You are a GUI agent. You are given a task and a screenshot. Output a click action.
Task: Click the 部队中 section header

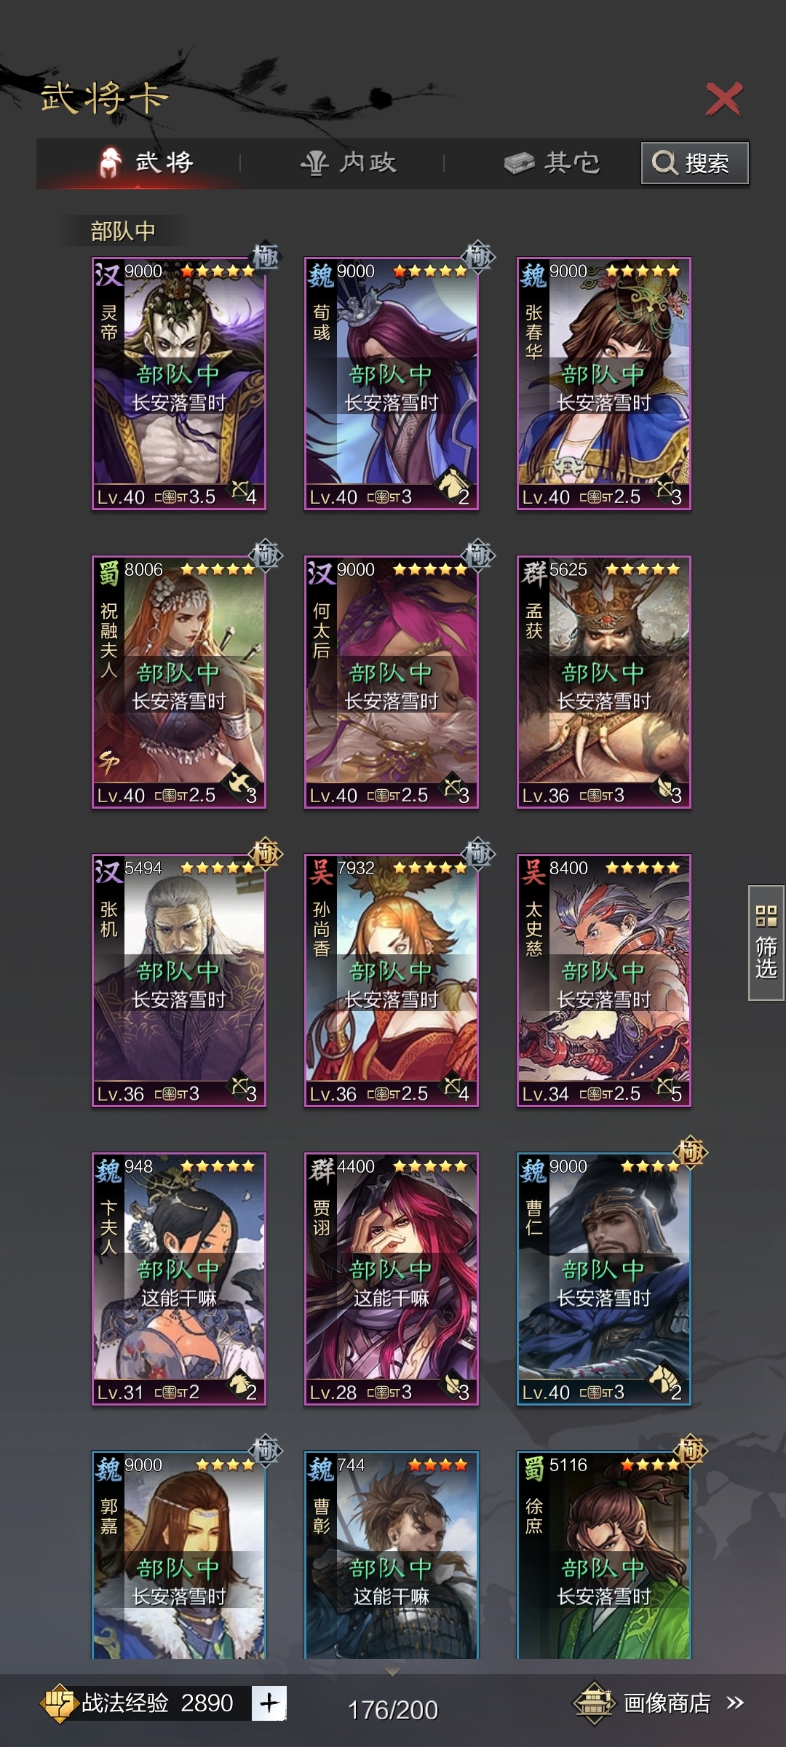pos(123,231)
